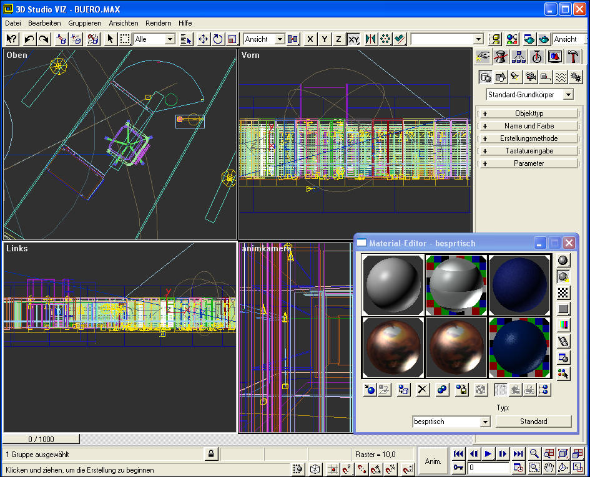Screen dimensions: 590x477
Task: Open the Alle selection filter dropdown
Action: [x=170, y=39]
